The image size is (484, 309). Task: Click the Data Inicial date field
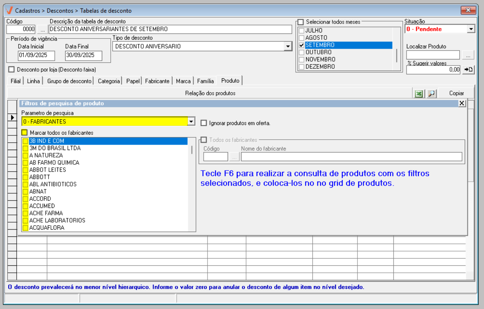tap(36, 56)
